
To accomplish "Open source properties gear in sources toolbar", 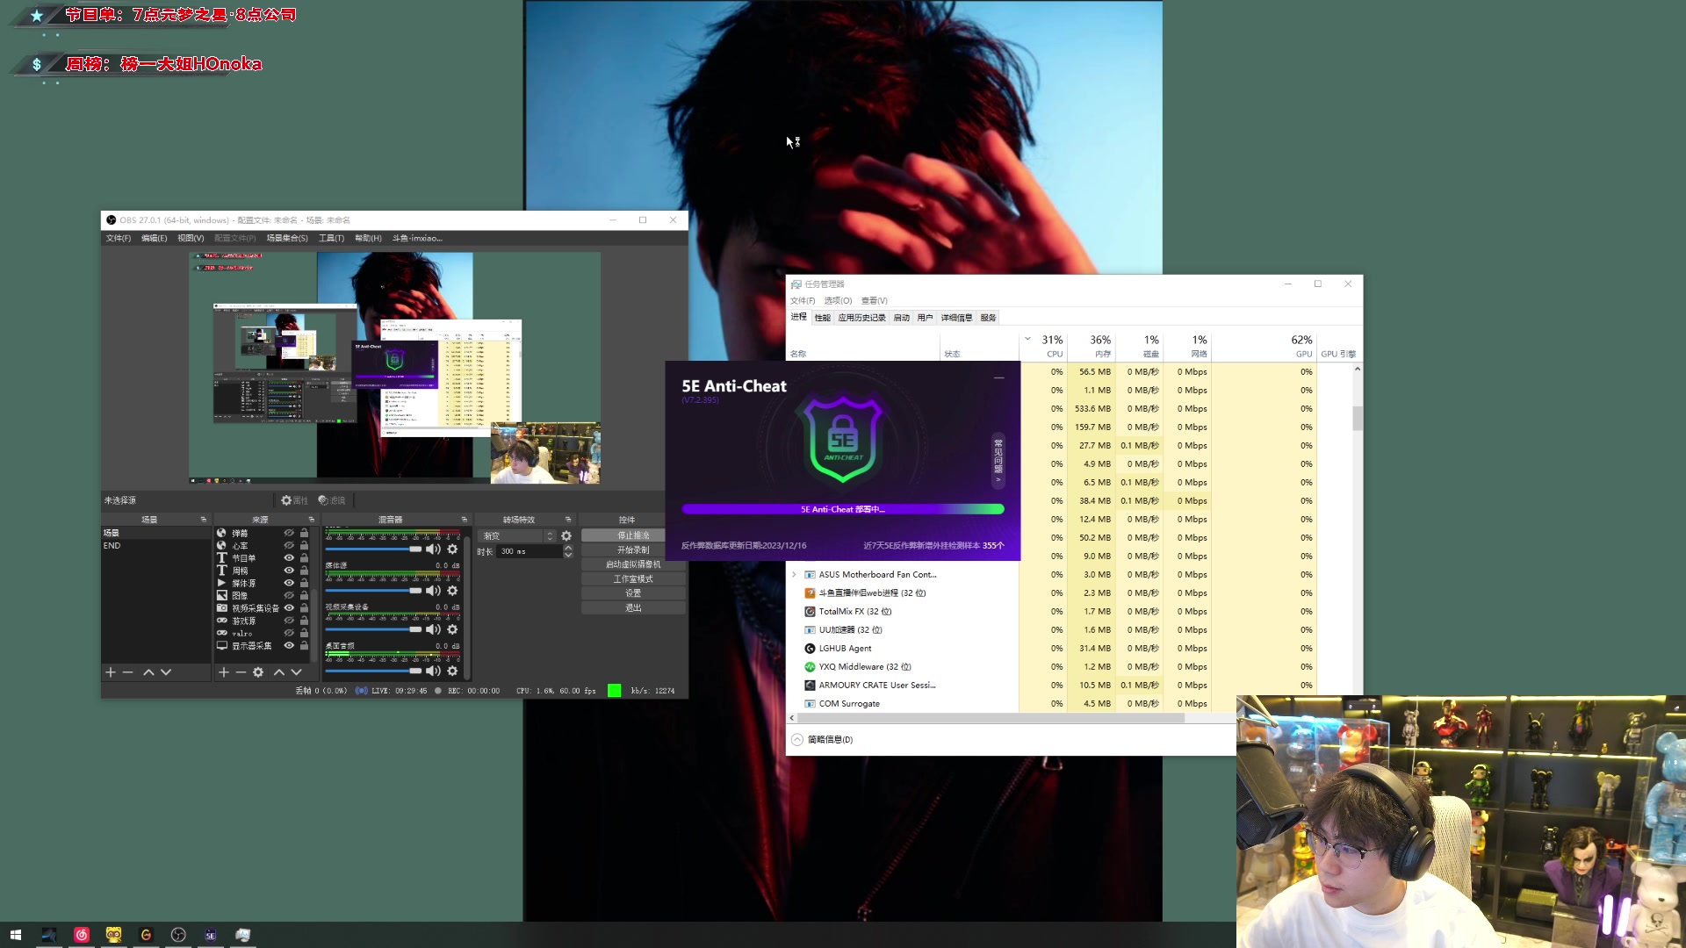I will [258, 672].
